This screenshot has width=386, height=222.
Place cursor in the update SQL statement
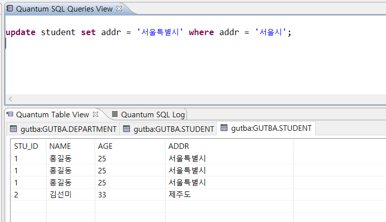pyautogui.click(x=148, y=32)
